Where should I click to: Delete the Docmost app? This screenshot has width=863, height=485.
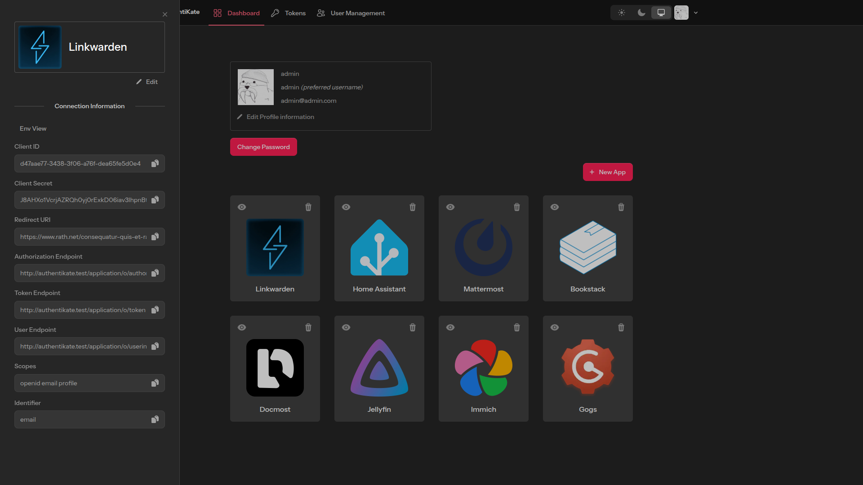click(x=308, y=327)
